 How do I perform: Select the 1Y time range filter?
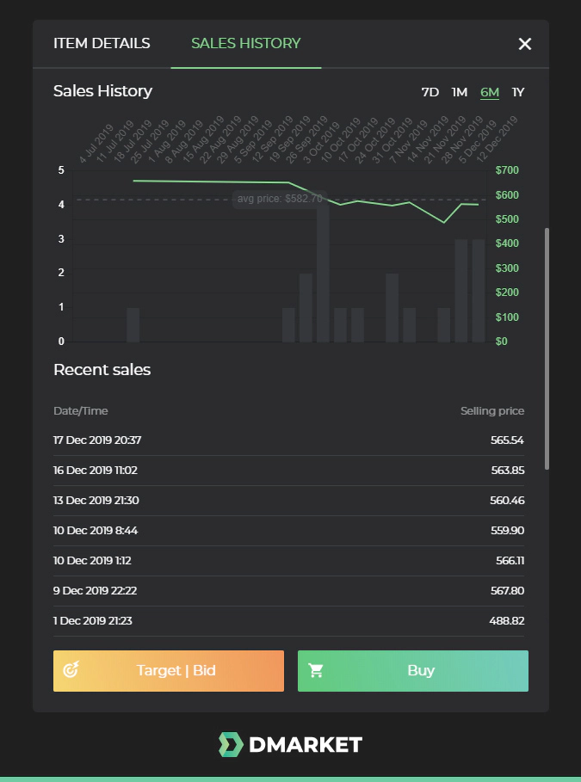(517, 92)
